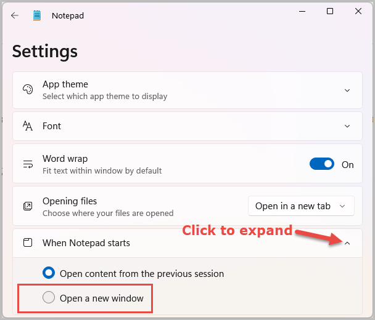Click the Font AA icon
Image resolution: width=375 pixels, height=320 pixels.
point(28,126)
